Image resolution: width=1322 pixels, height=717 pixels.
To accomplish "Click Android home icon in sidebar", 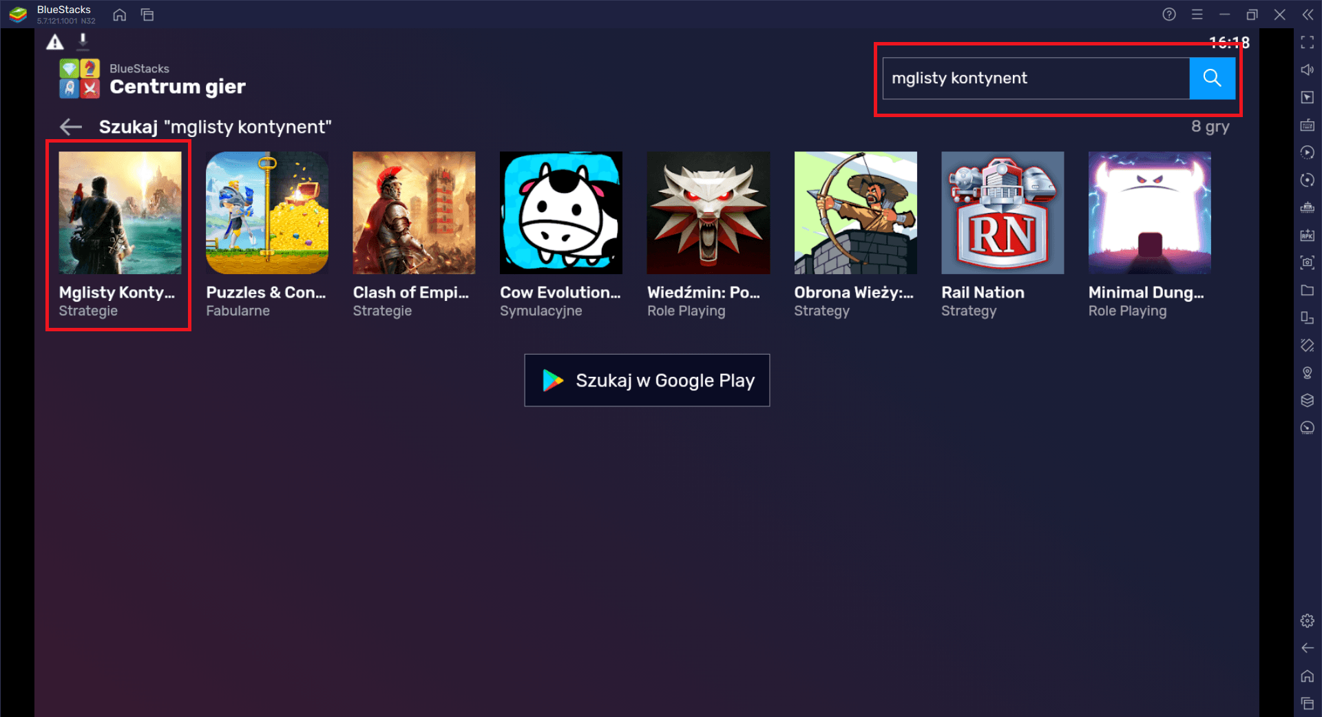I will [1307, 676].
